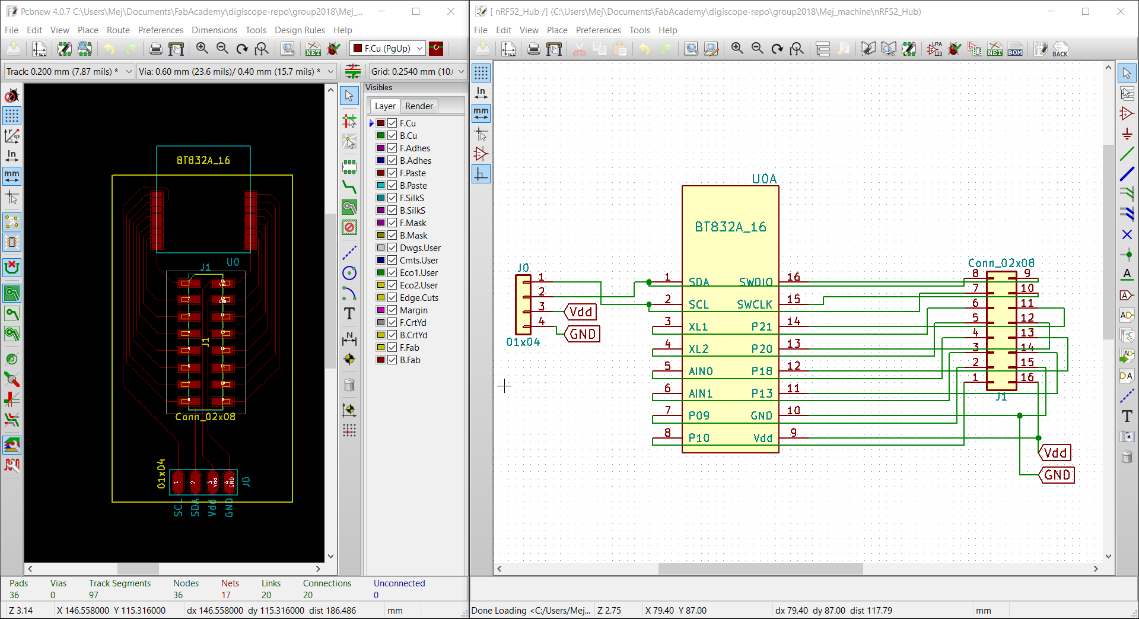
Task: Toggle Dwgs.User layer visibility checkbox
Action: pos(392,247)
